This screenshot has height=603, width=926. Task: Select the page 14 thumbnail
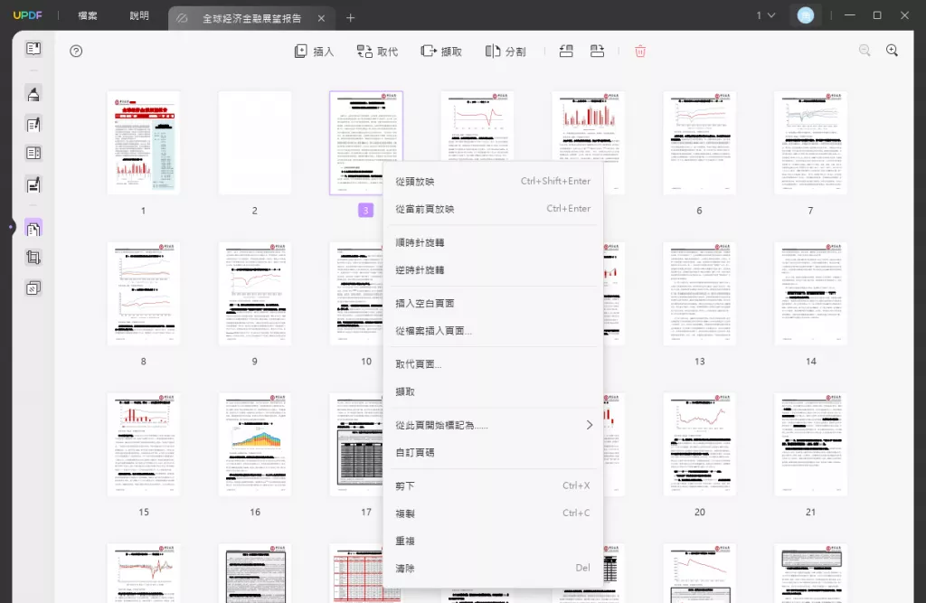(x=810, y=294)
